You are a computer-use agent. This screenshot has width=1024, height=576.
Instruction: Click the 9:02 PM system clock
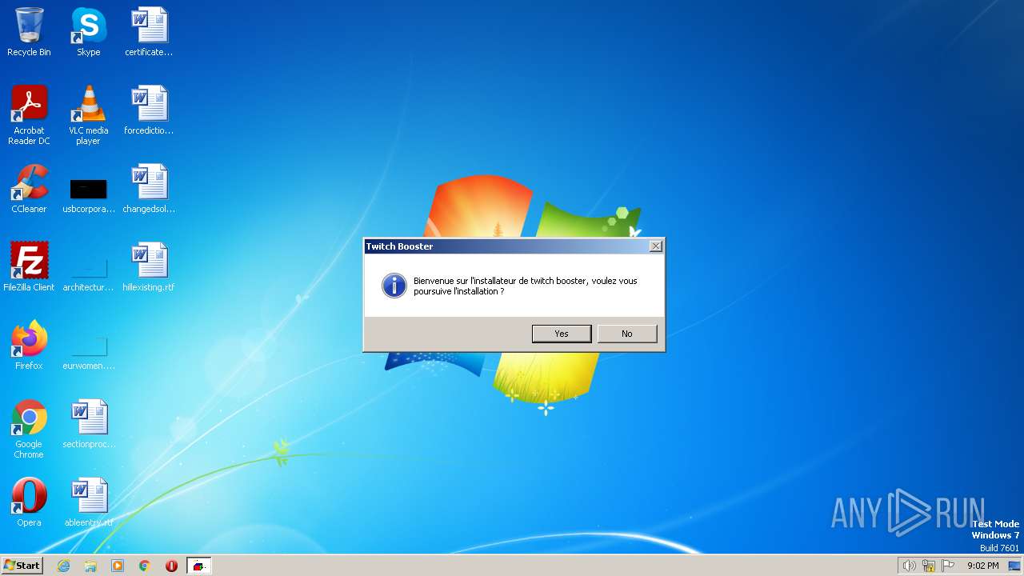(x=982, y=566)
